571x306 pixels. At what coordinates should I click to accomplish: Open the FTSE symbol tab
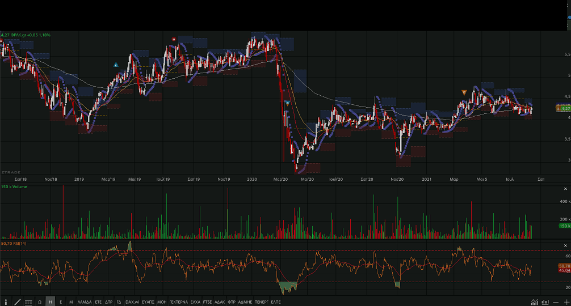tap(207, 302)
